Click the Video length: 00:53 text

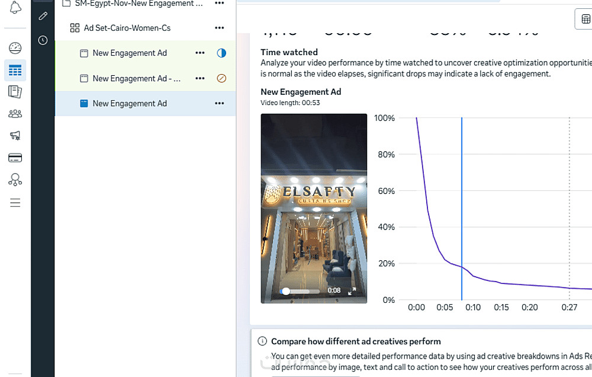290,103
